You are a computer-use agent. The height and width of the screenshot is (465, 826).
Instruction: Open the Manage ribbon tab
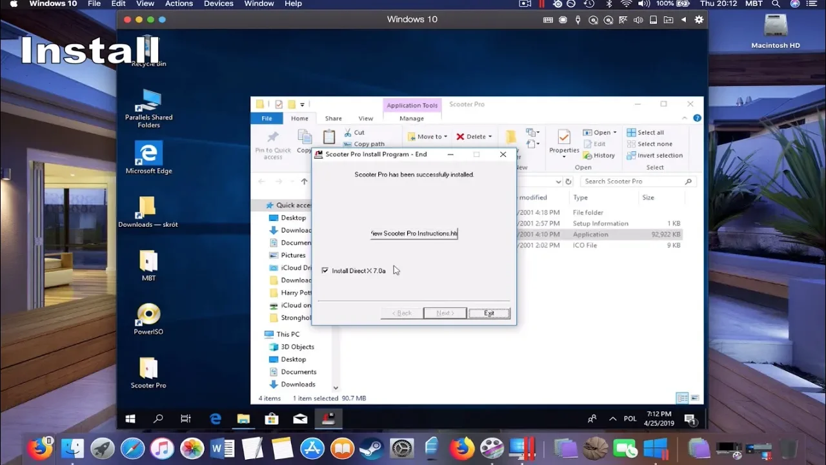(412, 118)
